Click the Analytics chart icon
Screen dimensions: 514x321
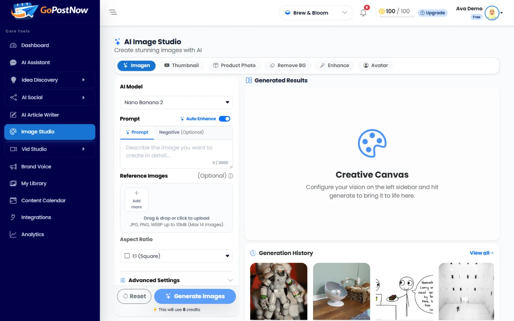13,235
